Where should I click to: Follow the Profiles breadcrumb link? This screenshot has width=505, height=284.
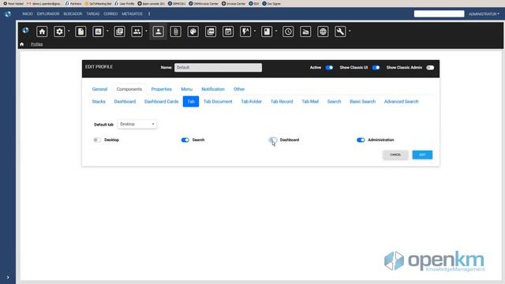click(37, 44)
